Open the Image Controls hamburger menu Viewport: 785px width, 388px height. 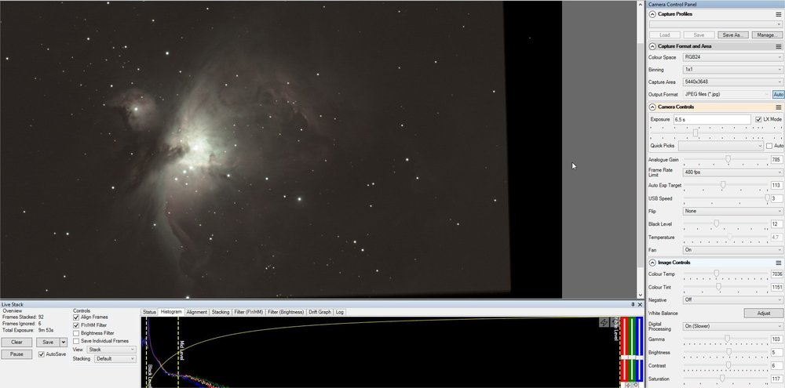[x=779, y=263]
